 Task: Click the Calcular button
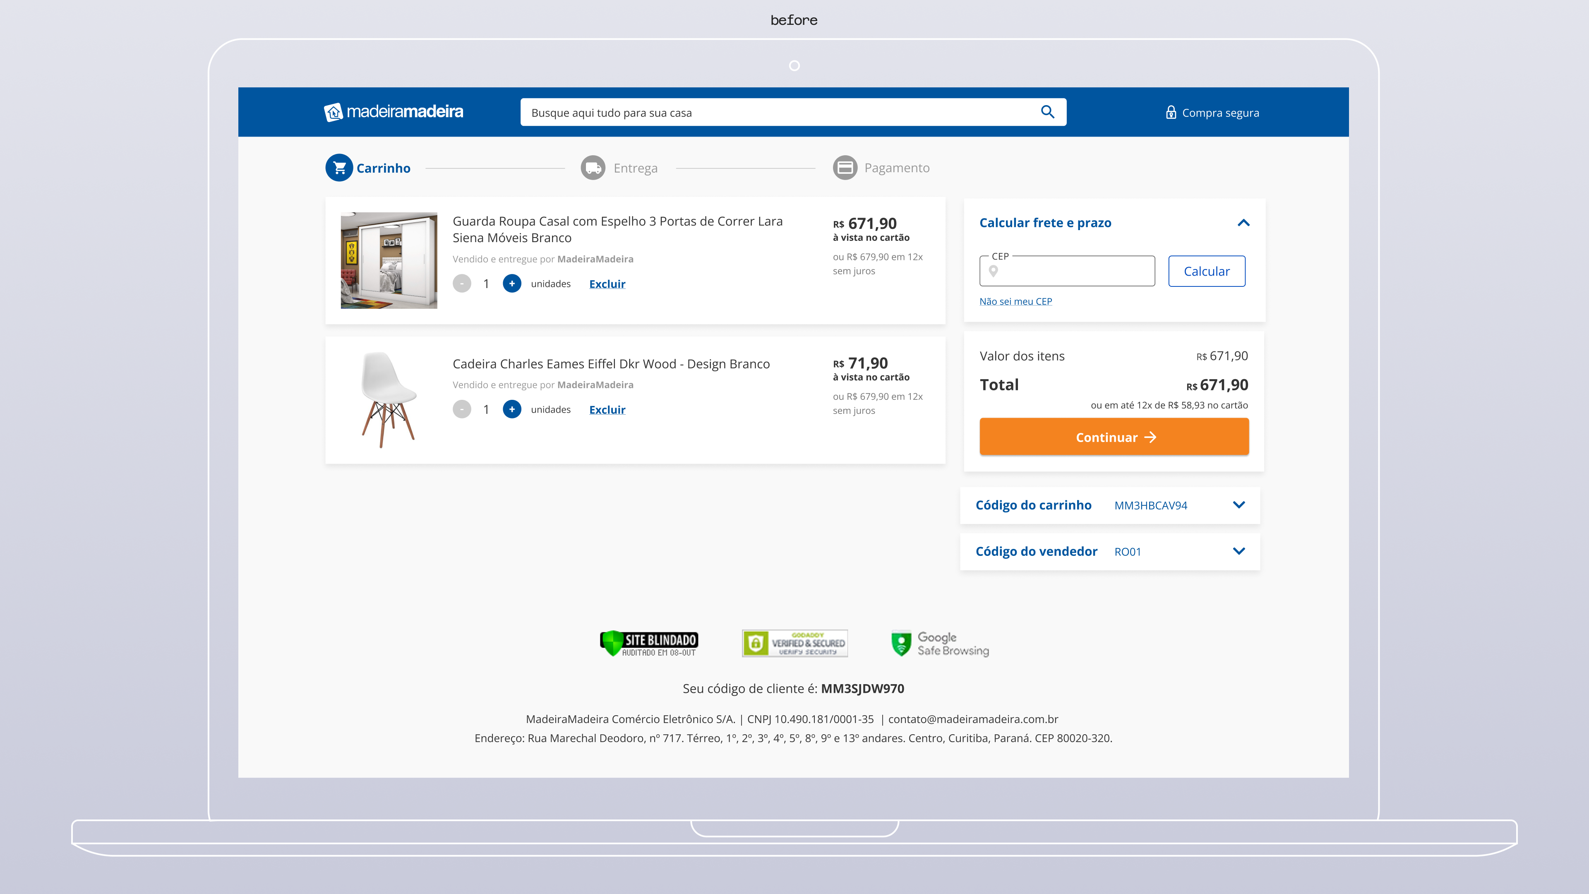1207,271
